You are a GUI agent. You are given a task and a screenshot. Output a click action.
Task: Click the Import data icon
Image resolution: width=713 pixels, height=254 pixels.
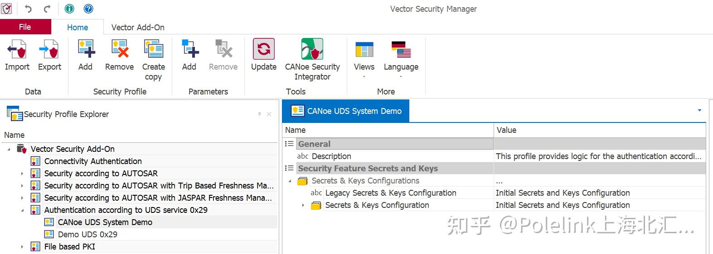pyautogui.click(x=17, y=50)
